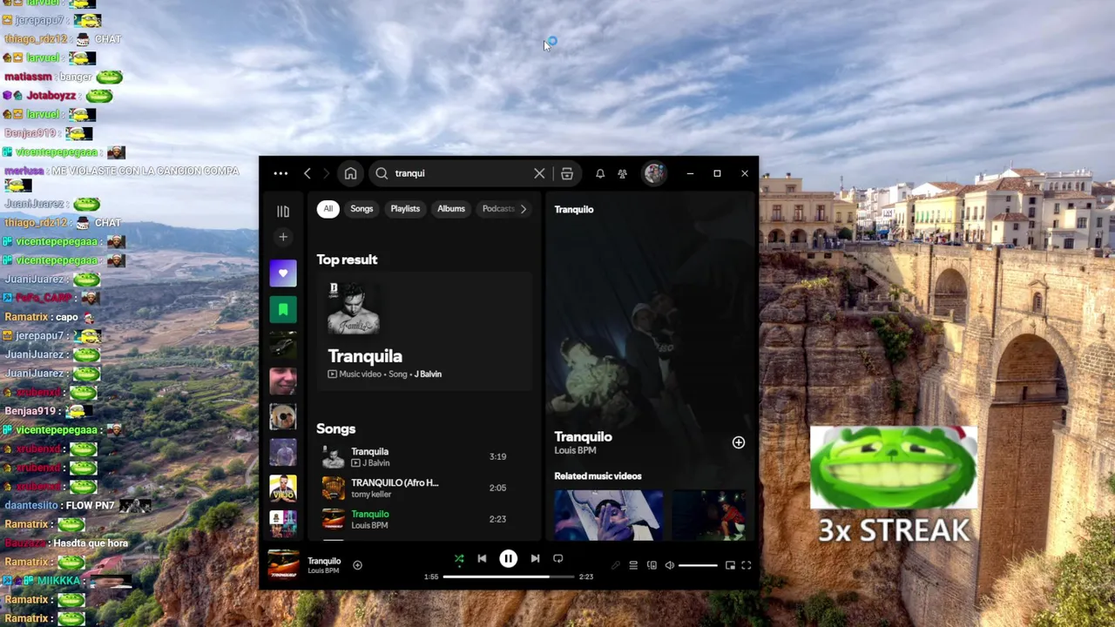Screen dimensions: 1115x627
Task: Disable shuffle playback
Action: 459,559
